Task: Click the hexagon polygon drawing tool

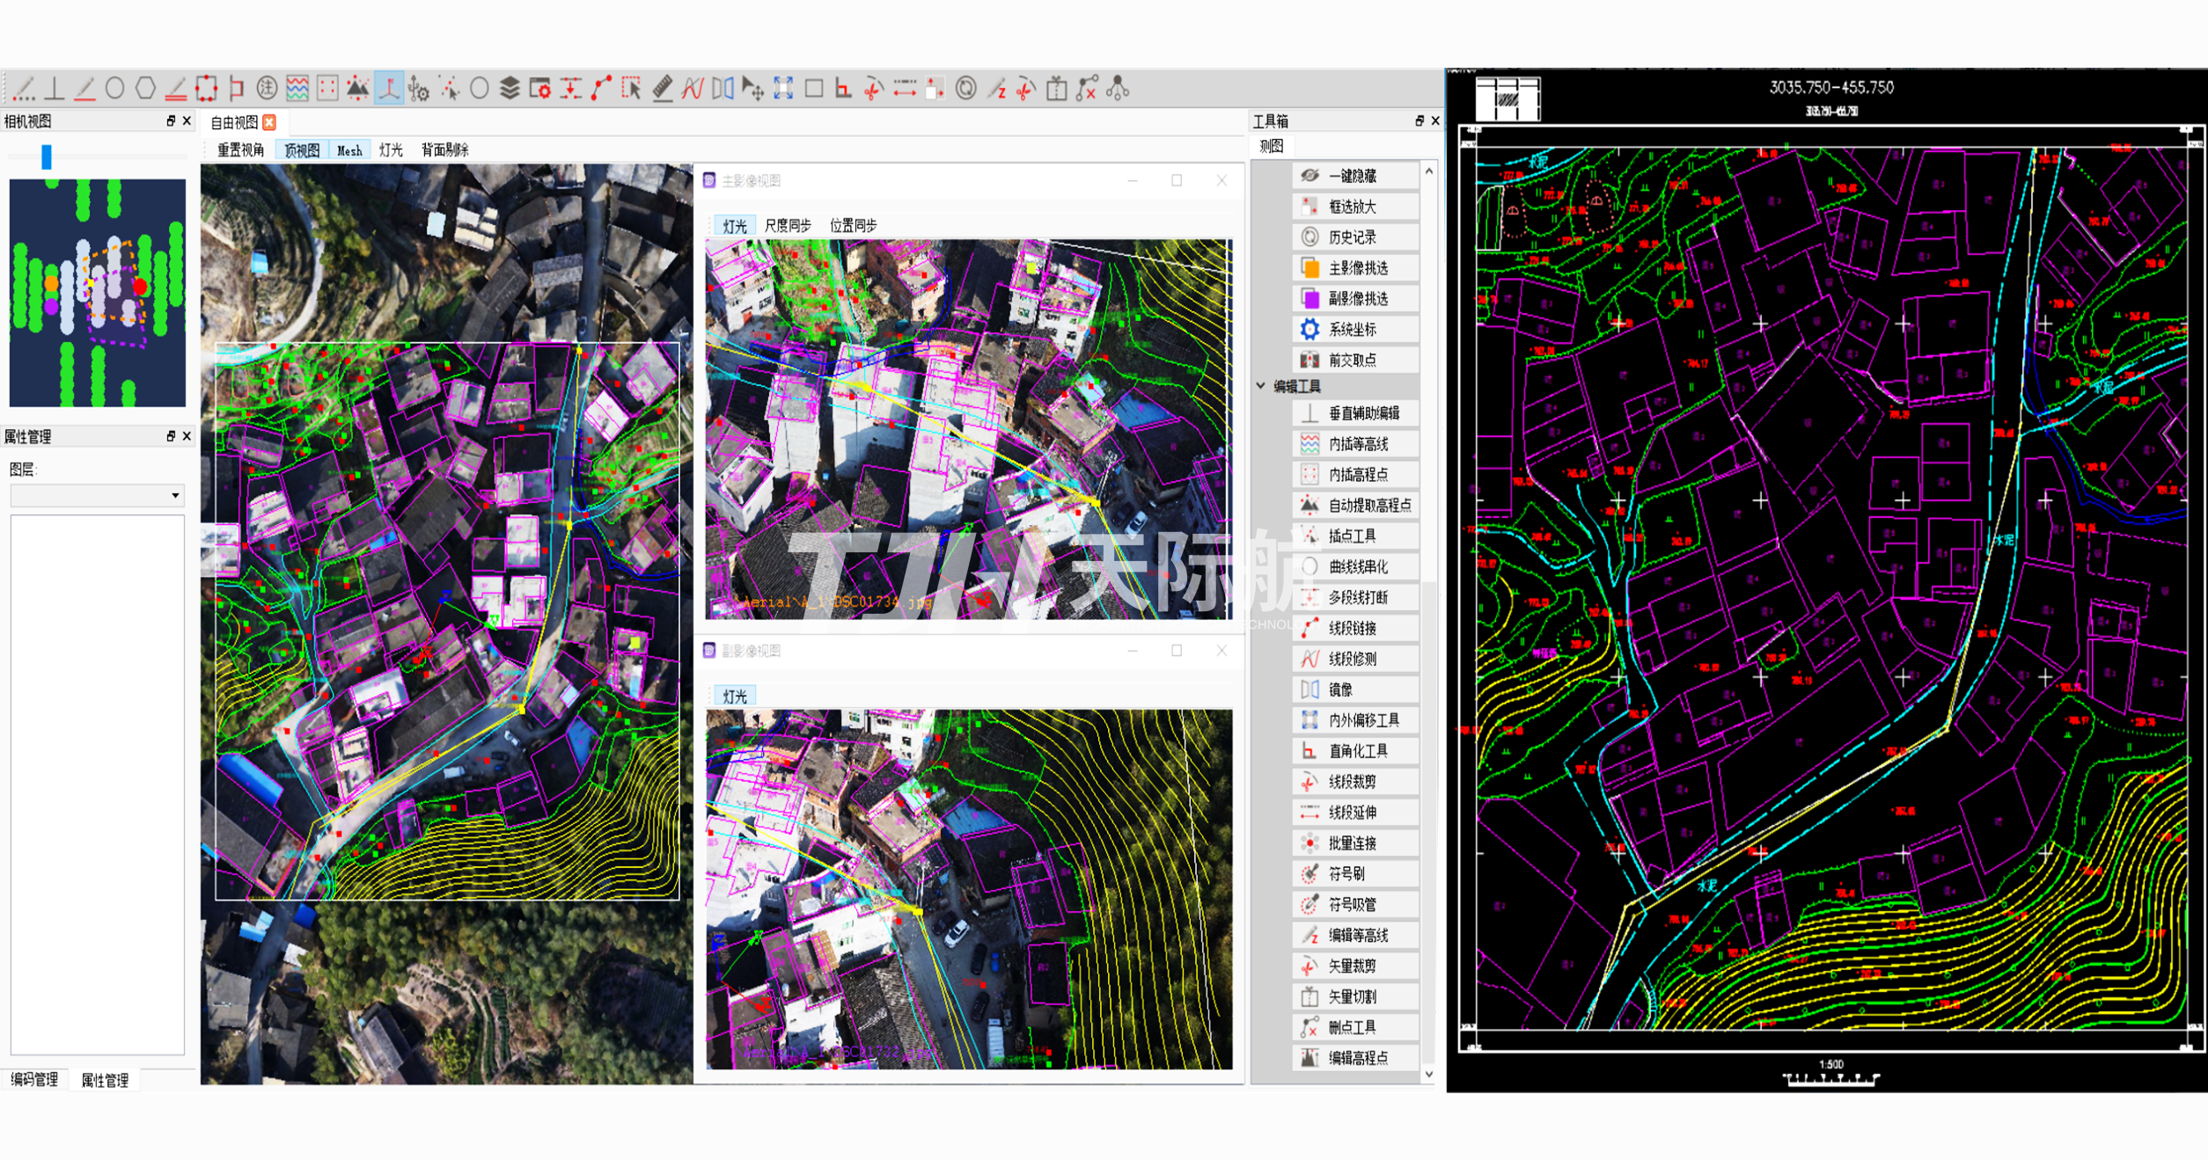Action: click(145, 88)
